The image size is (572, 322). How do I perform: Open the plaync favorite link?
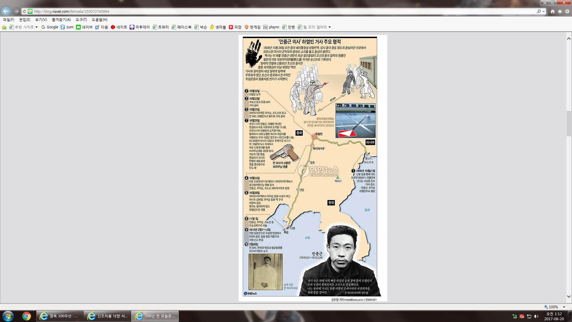point(271,27)
